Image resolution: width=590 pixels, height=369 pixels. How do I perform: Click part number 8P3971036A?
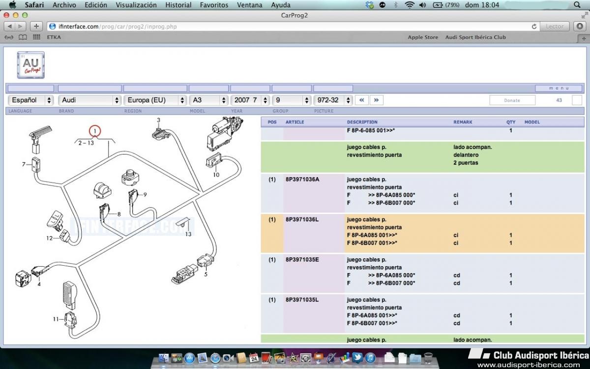click(302, 179)
